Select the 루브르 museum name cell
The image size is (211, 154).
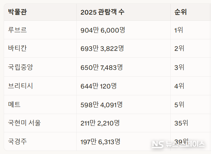pyautogui.click(x=17, y=30)
